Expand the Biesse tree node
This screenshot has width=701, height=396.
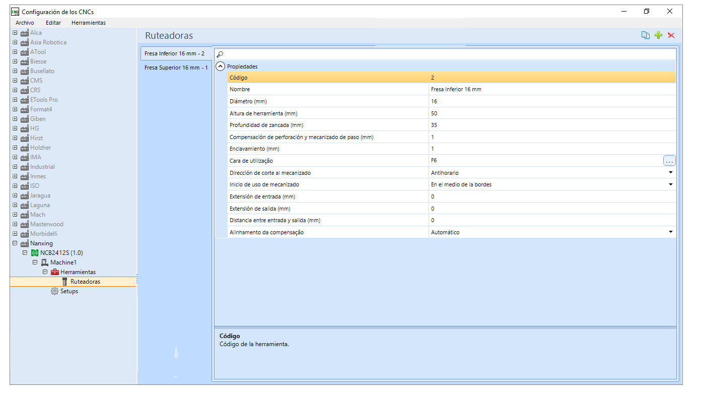[x=15, y=61]
